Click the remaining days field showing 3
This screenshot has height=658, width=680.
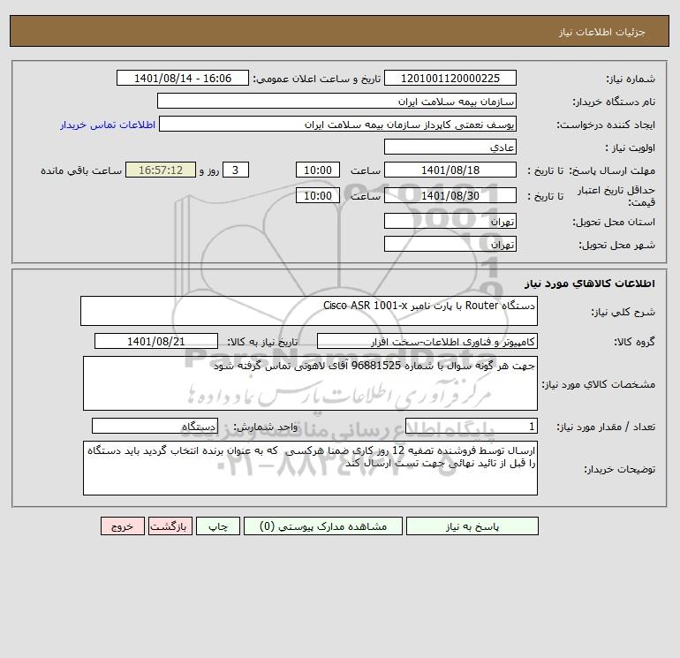coord(236,170)
